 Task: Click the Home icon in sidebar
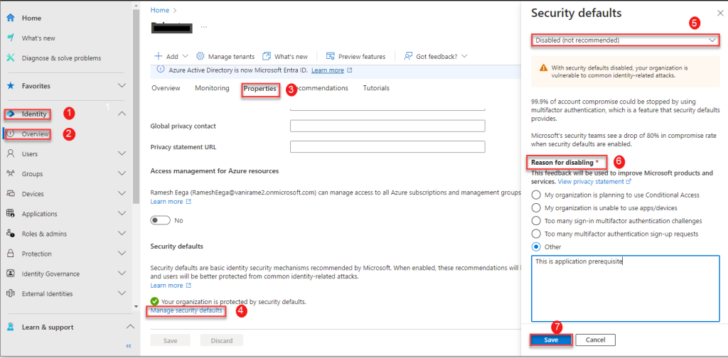(10, 18)
